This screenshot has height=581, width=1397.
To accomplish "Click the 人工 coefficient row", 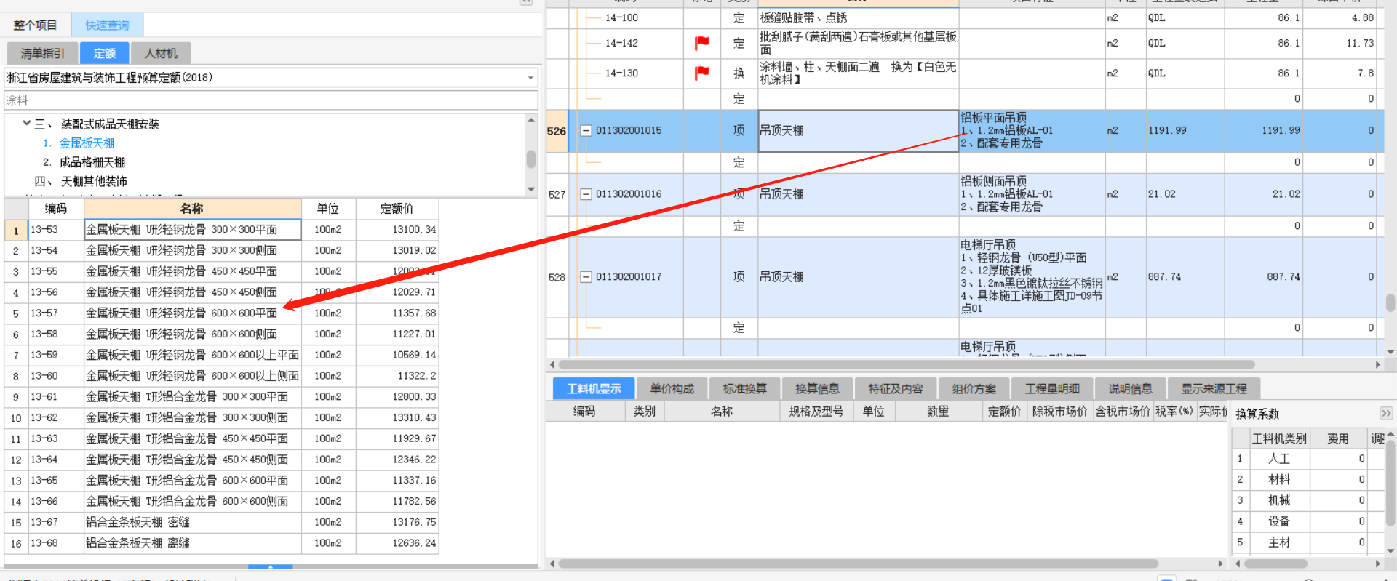I will point(1308,459).
